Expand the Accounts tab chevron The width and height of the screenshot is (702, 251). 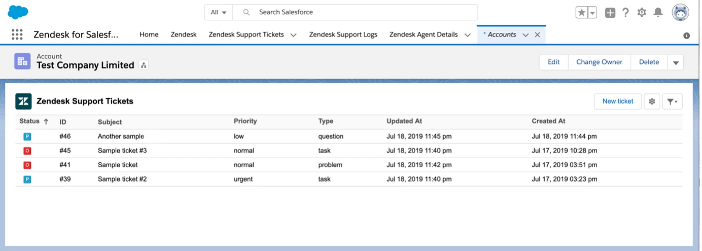525,35
